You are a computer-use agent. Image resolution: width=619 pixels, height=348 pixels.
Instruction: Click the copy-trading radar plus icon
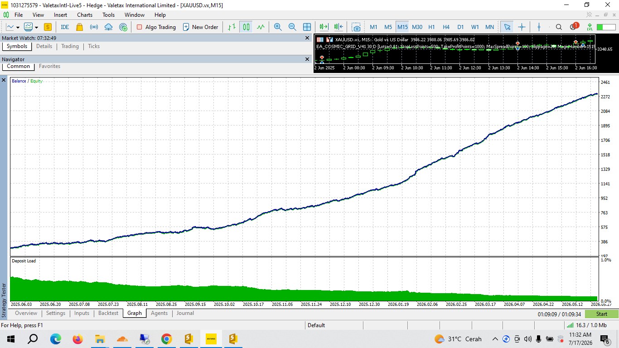coord(123,27)
